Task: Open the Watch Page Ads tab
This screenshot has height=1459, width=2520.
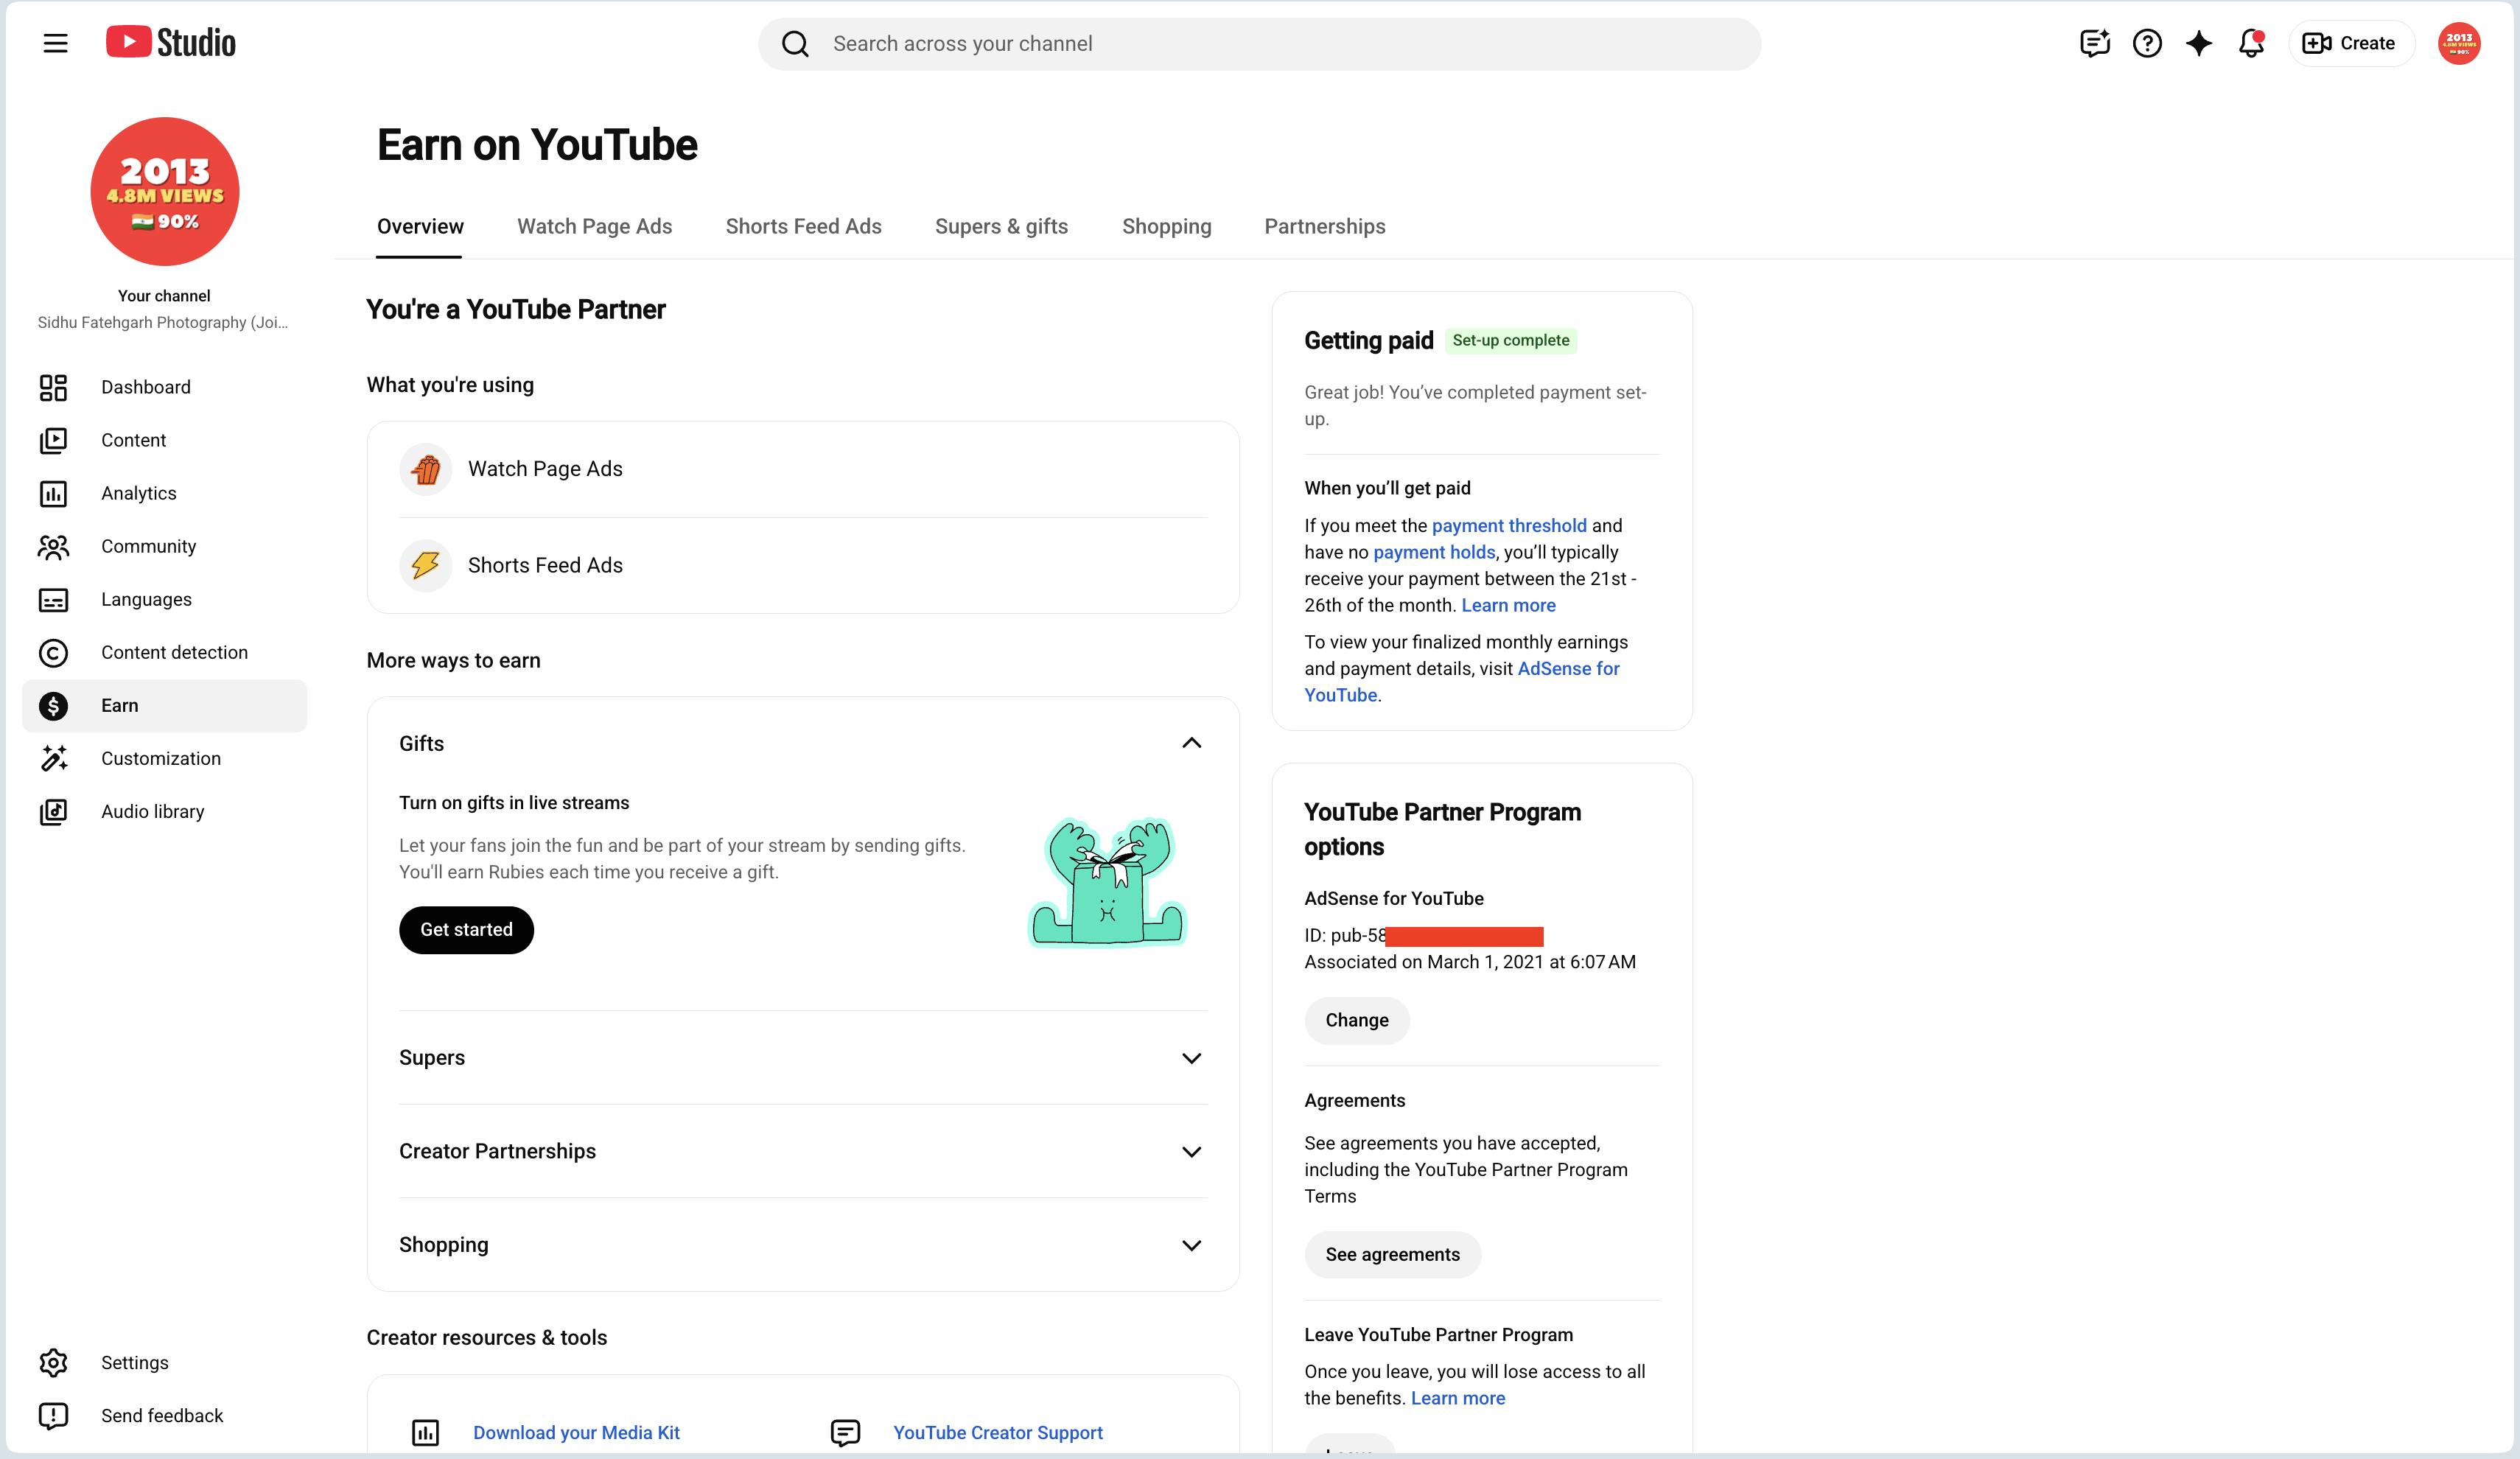Action: [x=594, y=226]
